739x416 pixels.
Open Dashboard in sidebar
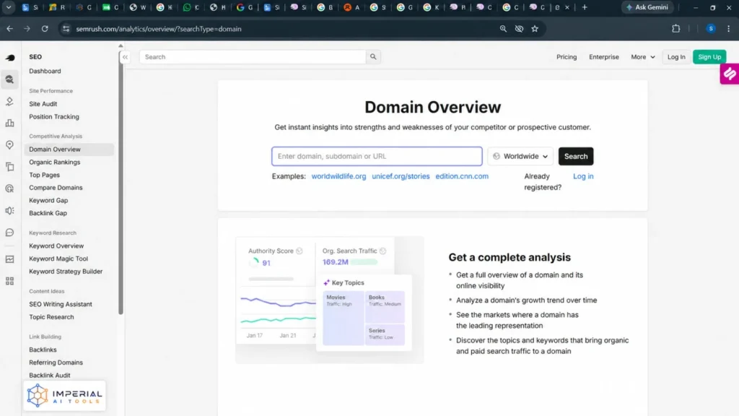tap(45, 71)
